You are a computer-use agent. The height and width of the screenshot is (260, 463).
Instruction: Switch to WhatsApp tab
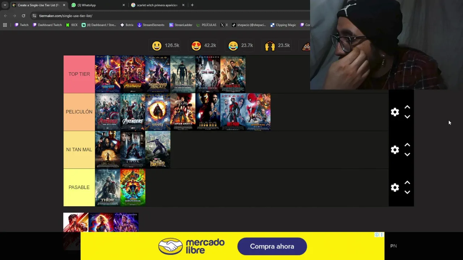(98, 5)
